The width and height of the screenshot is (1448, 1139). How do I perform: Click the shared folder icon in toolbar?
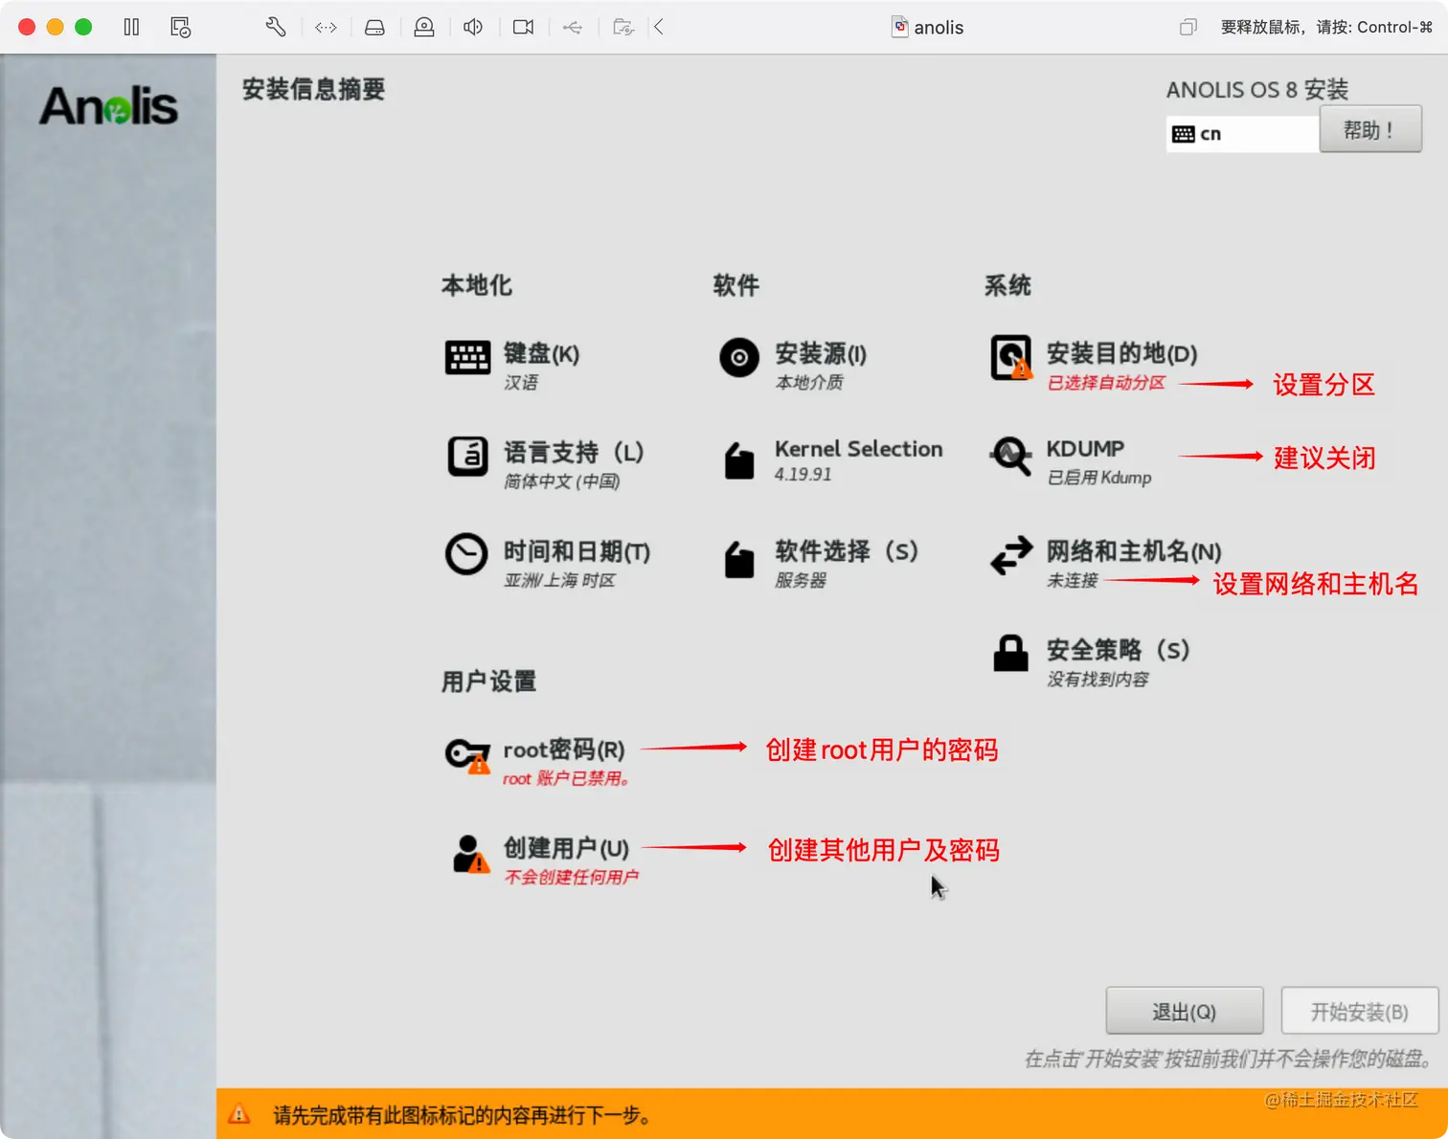pos(623,27)
